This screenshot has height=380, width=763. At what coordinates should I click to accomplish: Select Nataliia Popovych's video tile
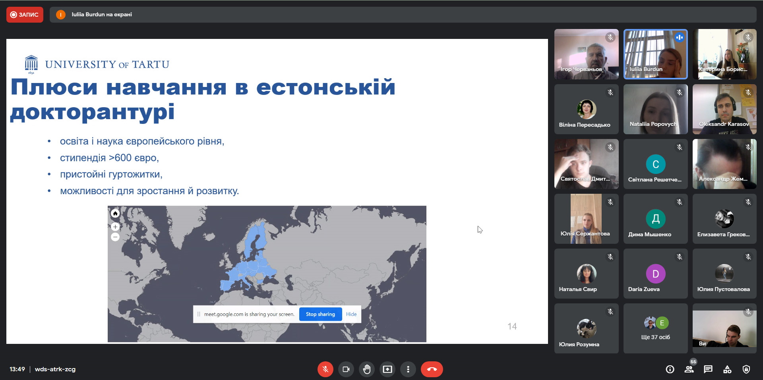tap(655, 109)
